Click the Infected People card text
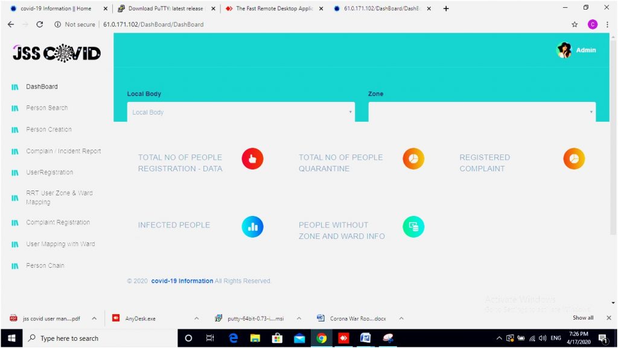The image size is (618, 348). click(x=174, y=225)
